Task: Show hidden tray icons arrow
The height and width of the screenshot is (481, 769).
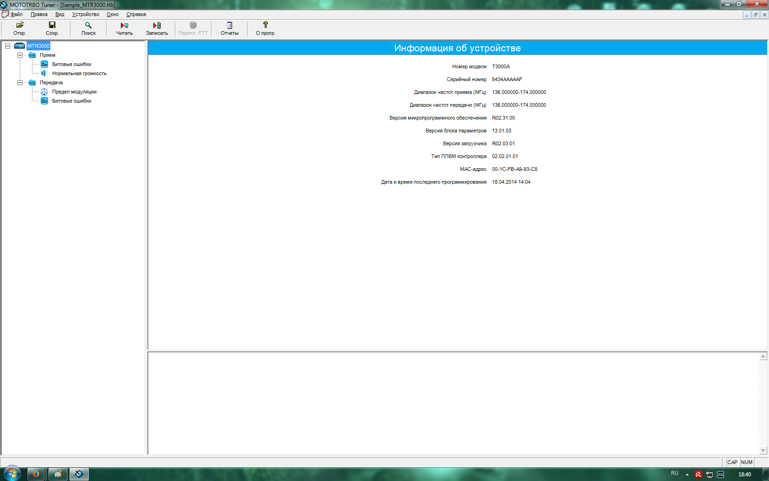Action: tap(687, 475)
